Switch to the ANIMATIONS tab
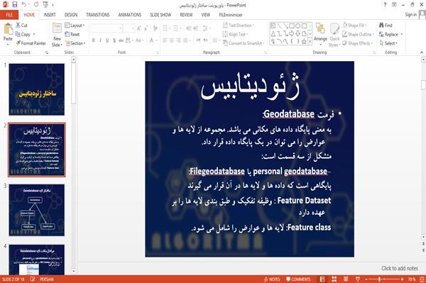Screen dimensions: 426x283 tap(130, 15)
